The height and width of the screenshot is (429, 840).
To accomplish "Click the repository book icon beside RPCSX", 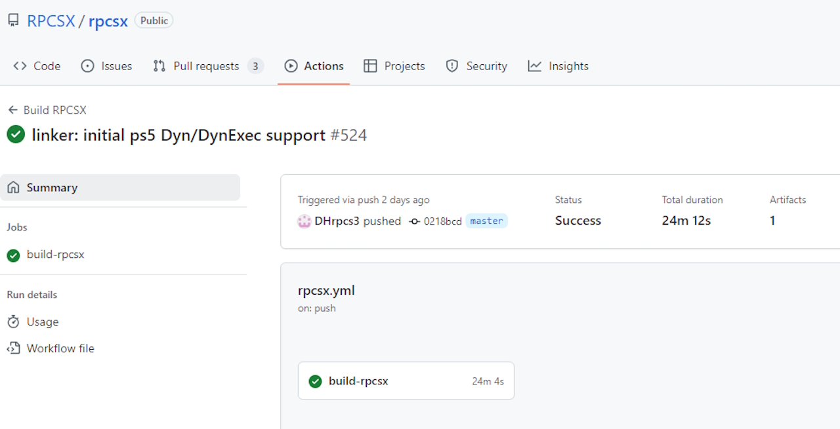I will (13, 21).
